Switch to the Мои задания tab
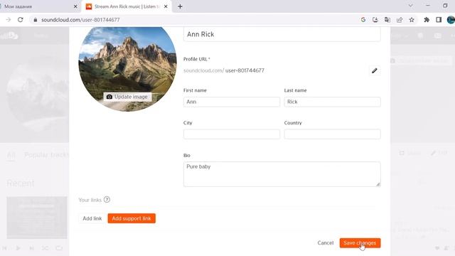455x256 pixels. click(x=36, y=6)
